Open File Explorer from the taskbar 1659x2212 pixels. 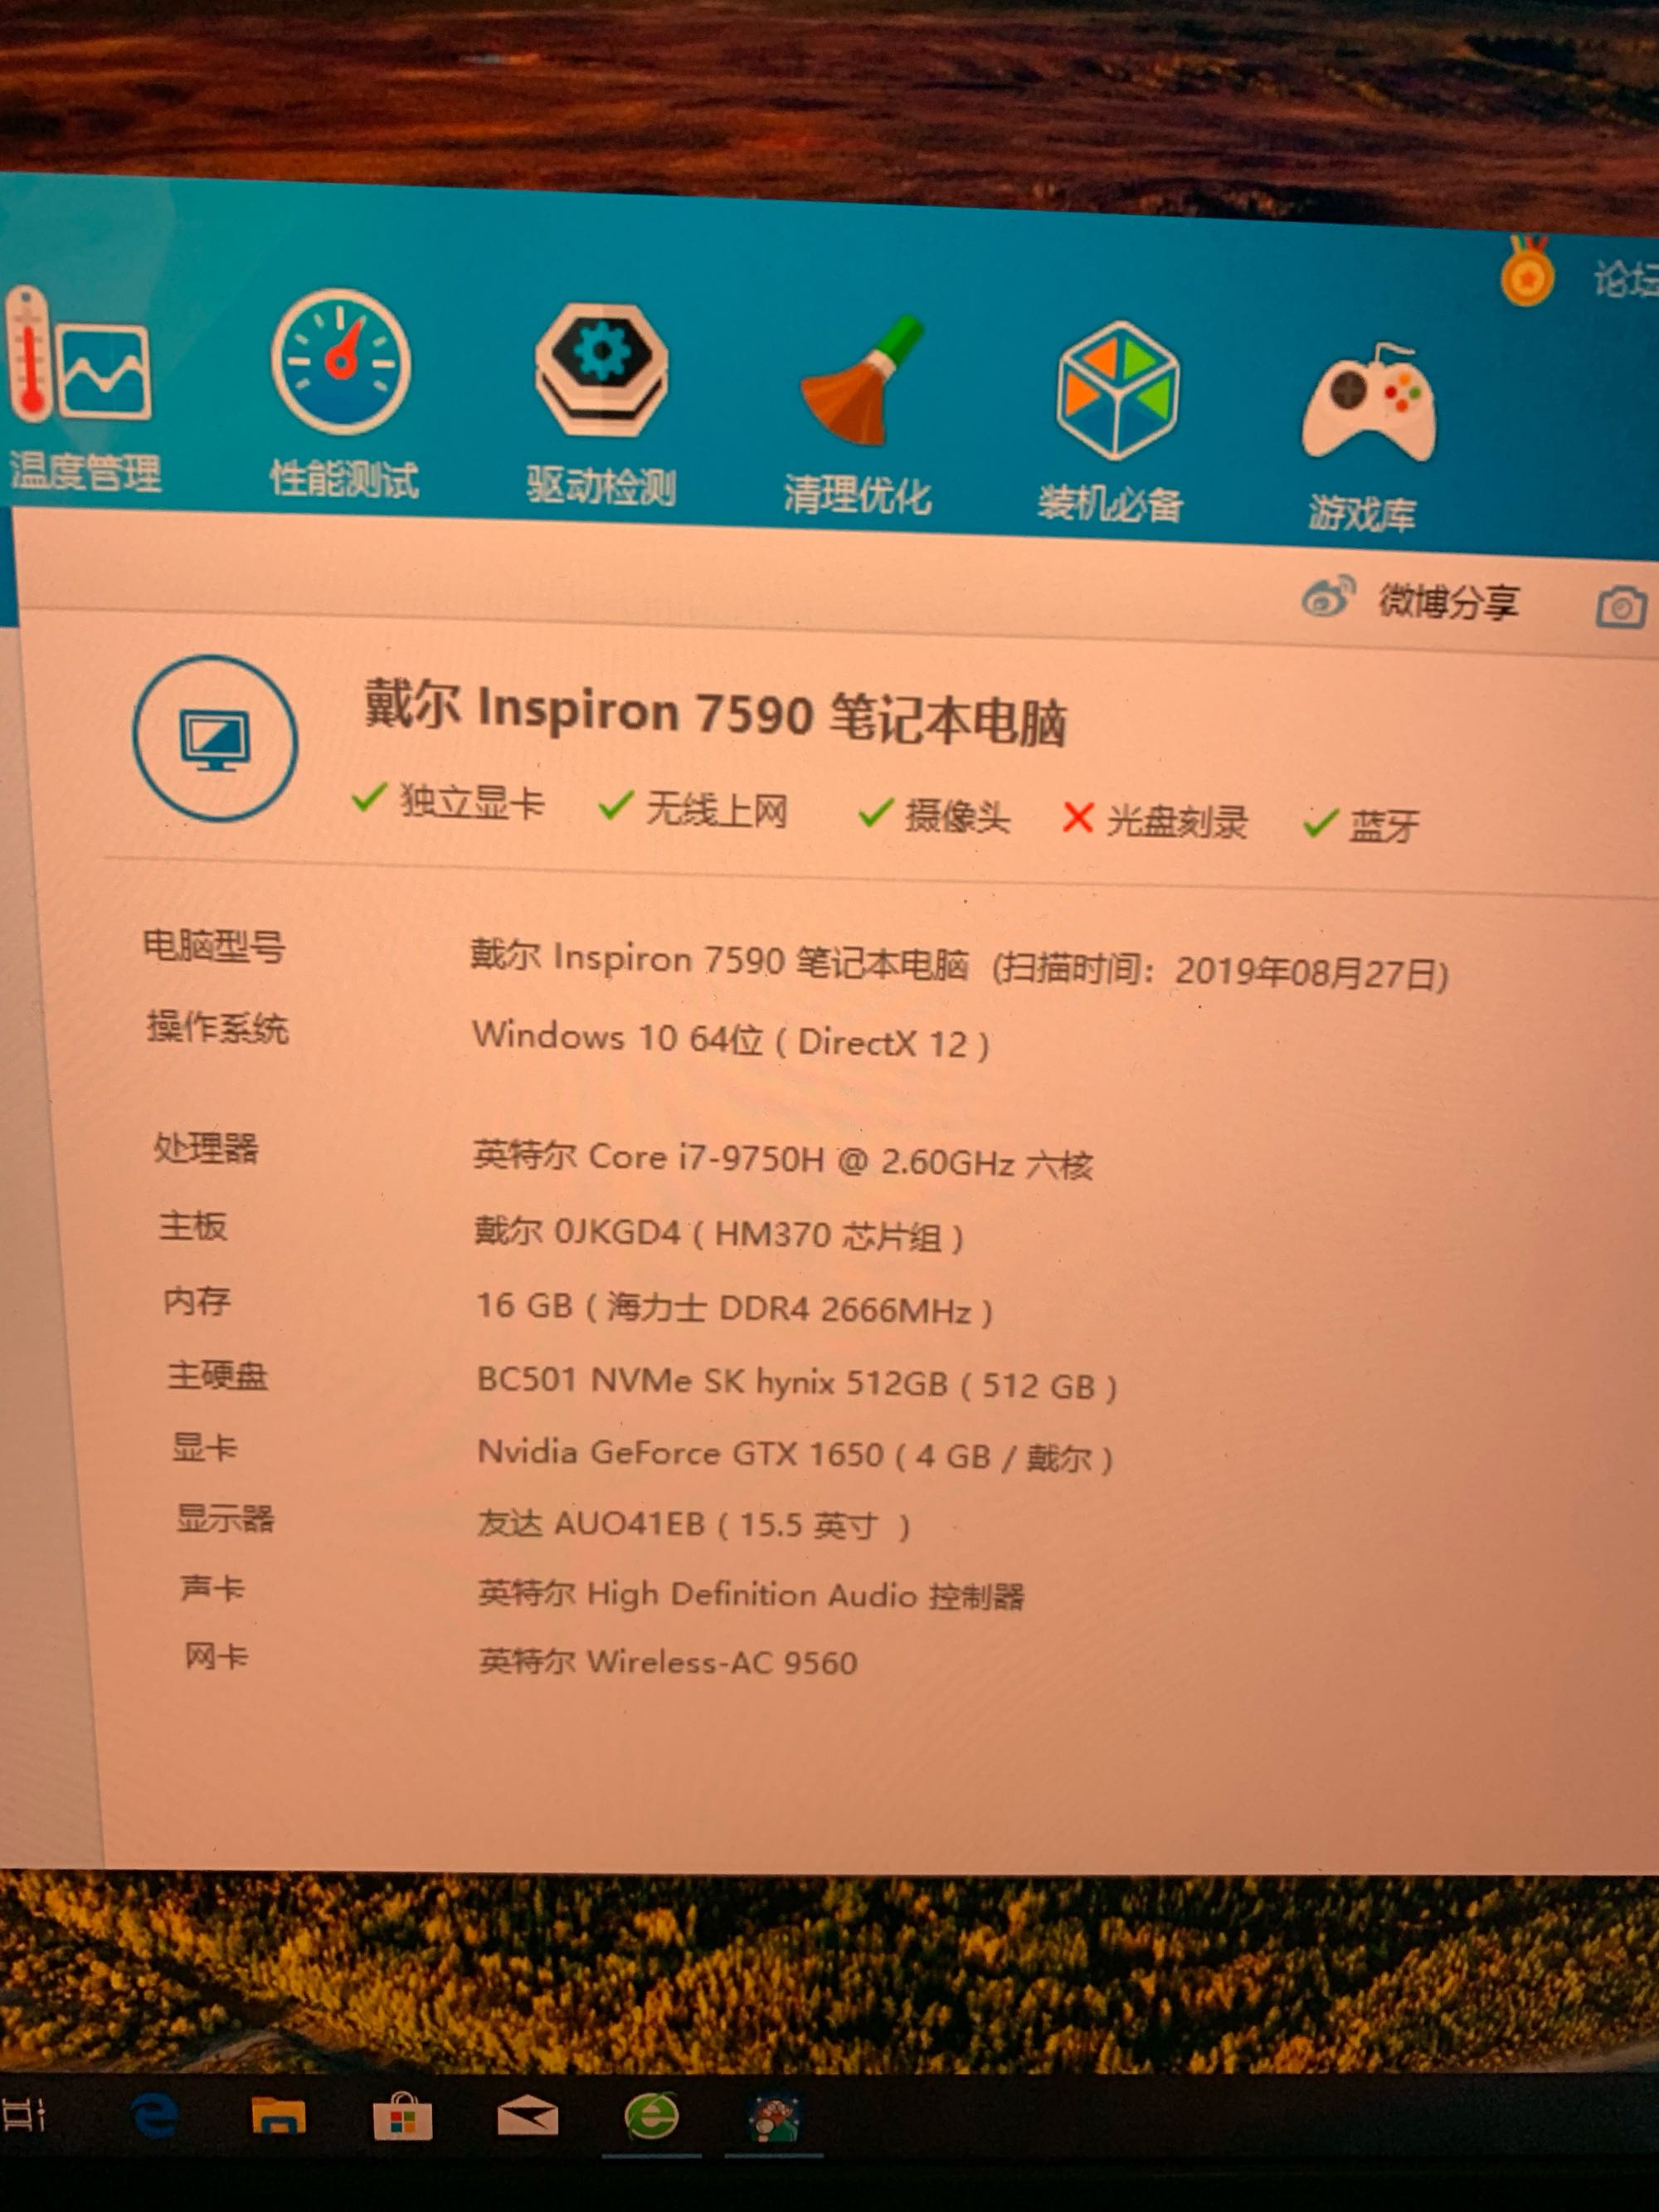[278, 2116]
